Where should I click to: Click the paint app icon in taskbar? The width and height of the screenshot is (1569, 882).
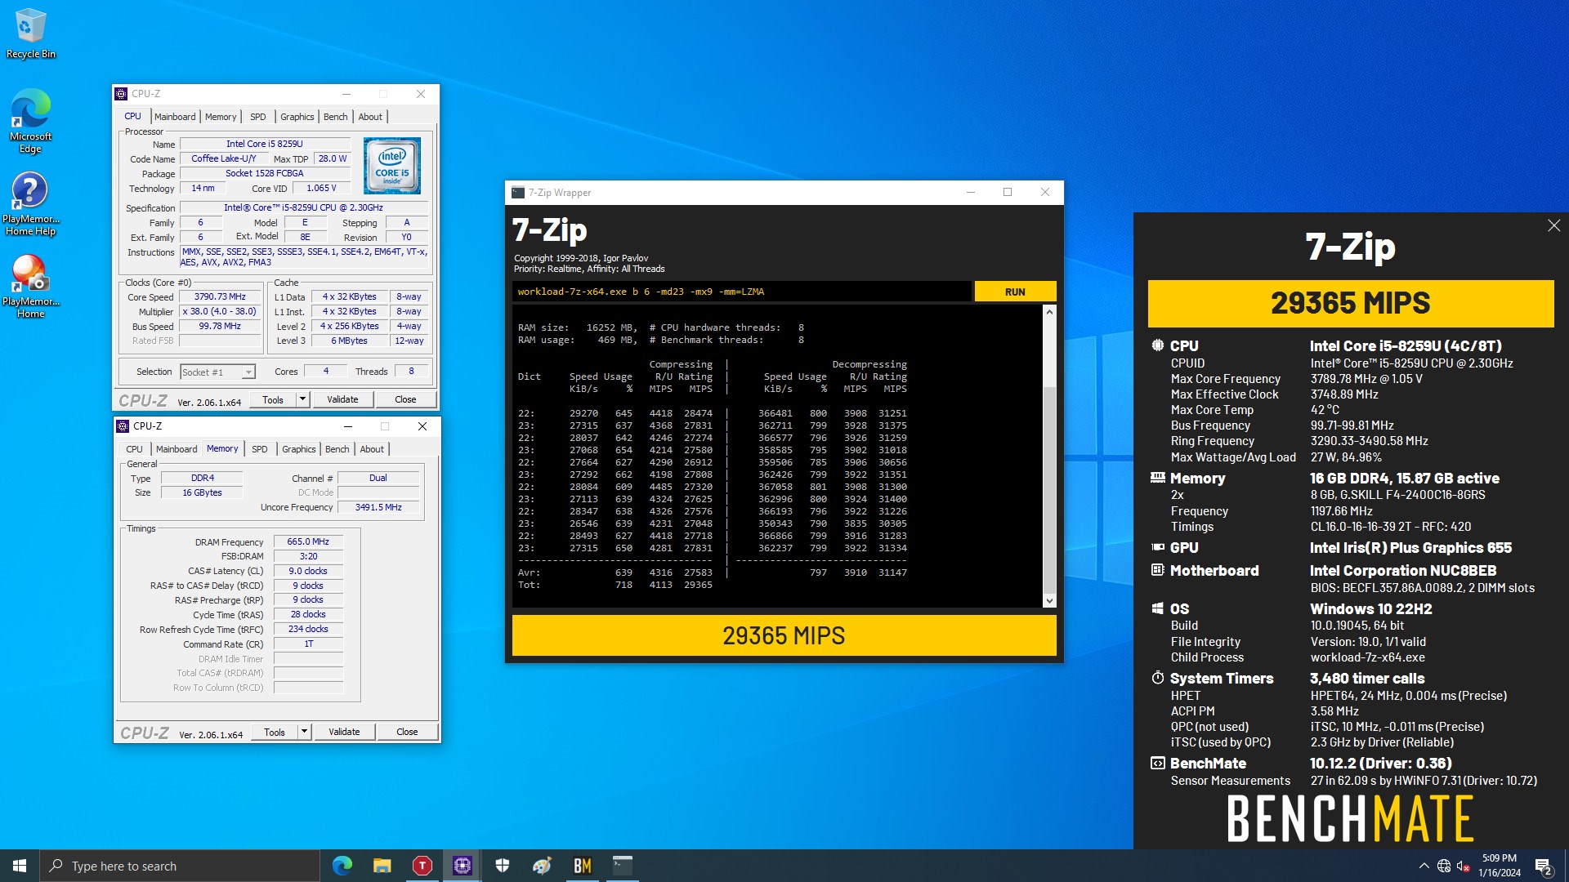point(542,866)
